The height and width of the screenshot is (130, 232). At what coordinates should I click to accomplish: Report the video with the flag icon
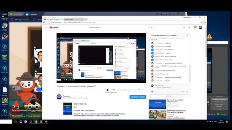coord(139,90)
